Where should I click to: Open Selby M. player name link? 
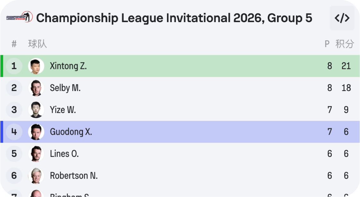65,88
